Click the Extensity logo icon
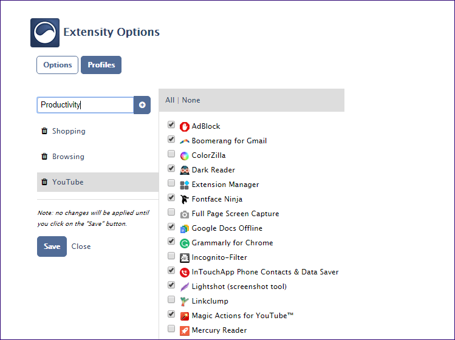The height and width of the screenshot is (340, 455). [x=45, y=33]
